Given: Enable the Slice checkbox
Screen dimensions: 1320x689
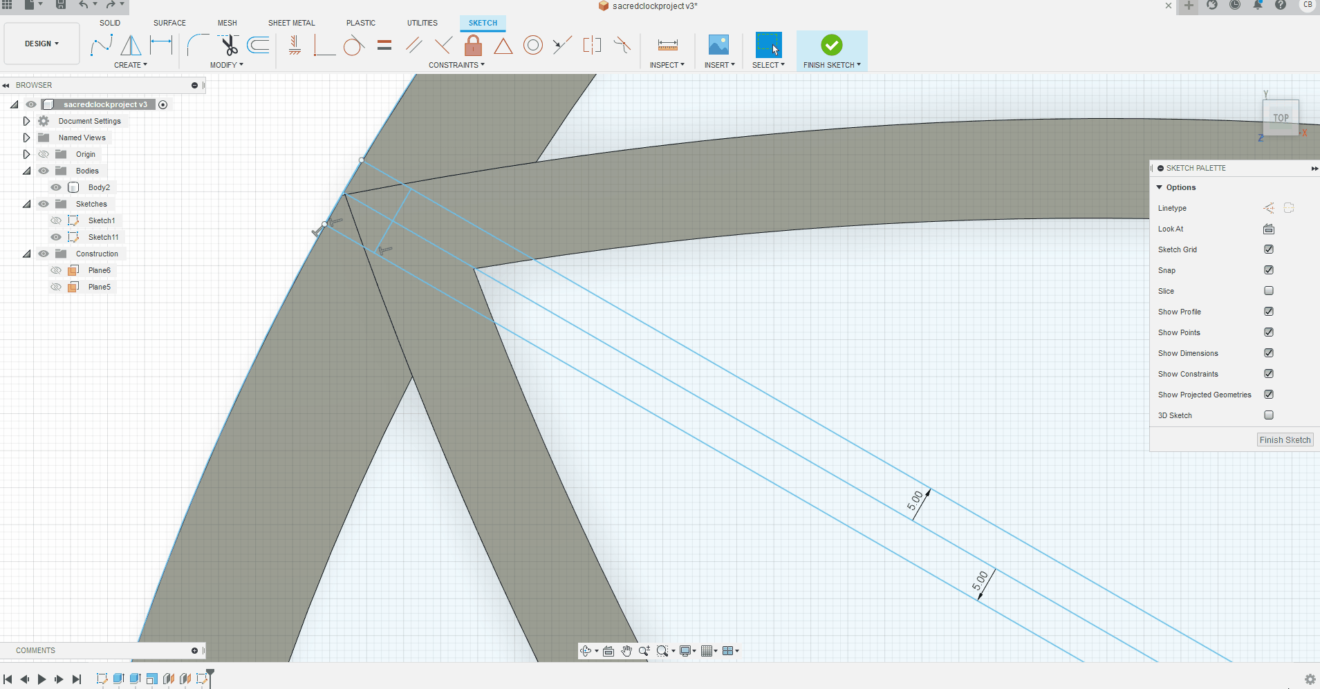Looking at the screenshot, I should coord(1269,291).
